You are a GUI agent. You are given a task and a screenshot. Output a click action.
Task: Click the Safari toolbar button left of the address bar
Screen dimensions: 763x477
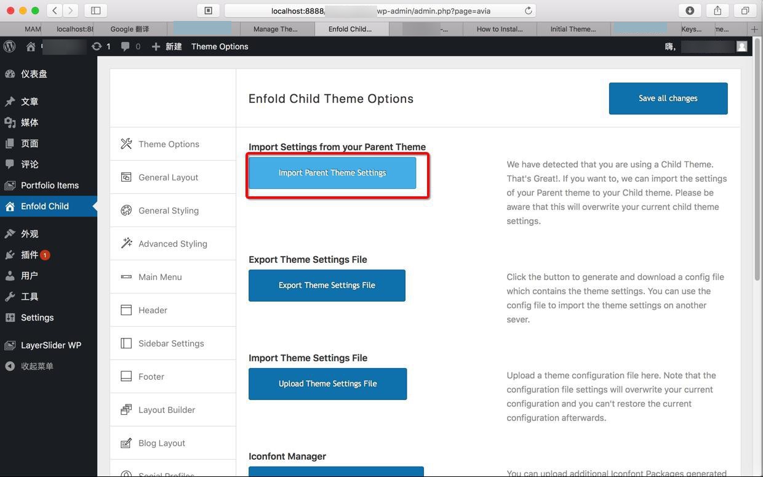(x=208, y=10)
